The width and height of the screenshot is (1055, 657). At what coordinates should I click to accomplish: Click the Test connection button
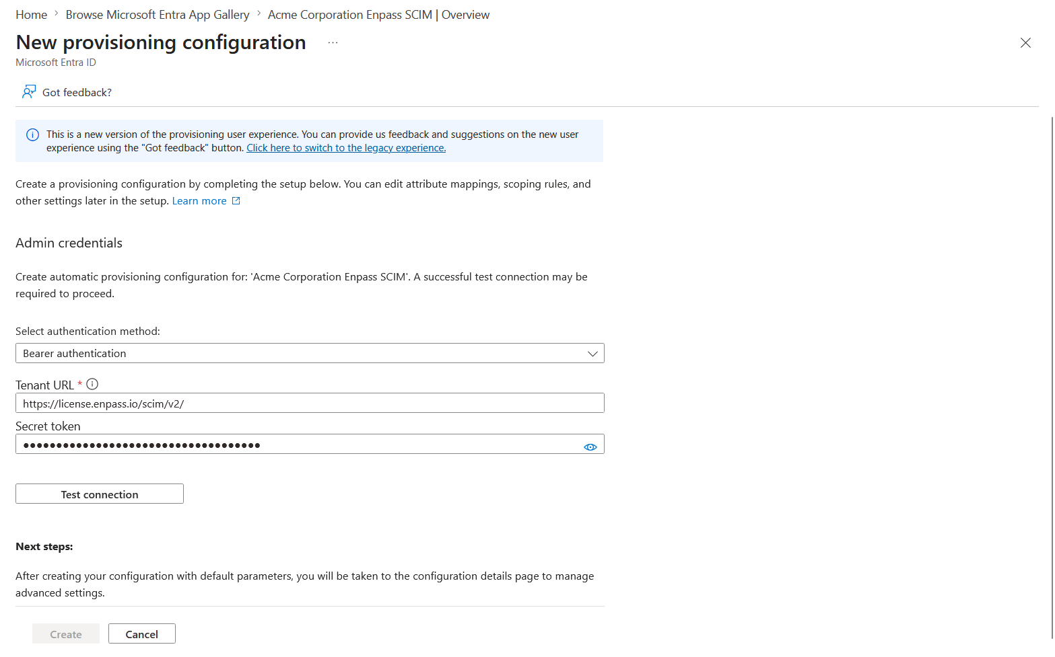(100, 494)
